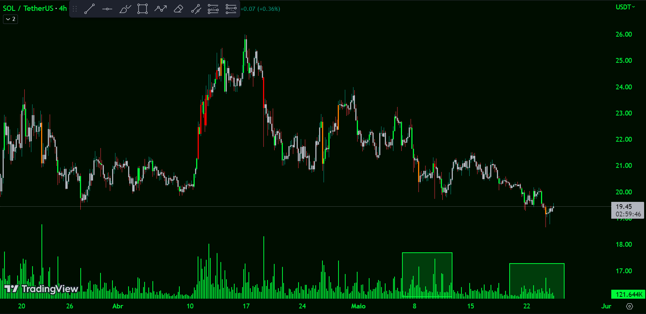
Task: Click the 20 date label on time axis
Action: point(22,306)
